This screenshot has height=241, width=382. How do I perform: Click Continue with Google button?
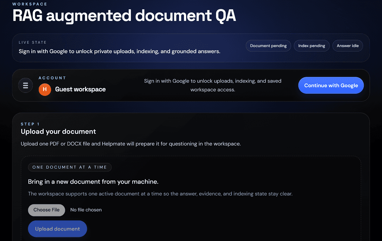(x=331, y=85)
